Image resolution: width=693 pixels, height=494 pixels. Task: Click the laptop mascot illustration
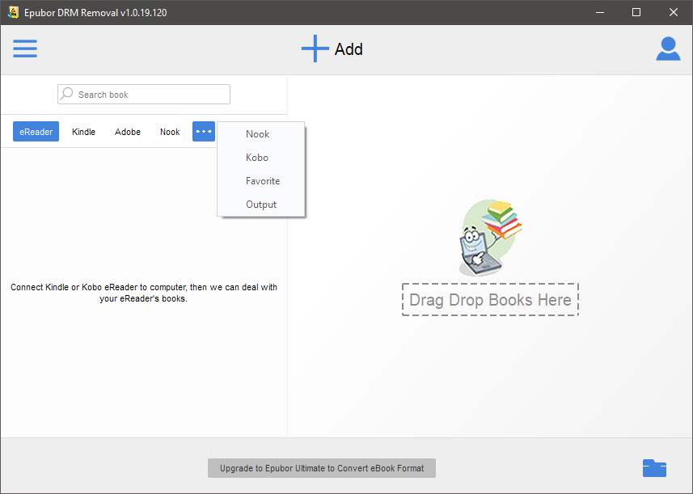(x=490, y=238)
